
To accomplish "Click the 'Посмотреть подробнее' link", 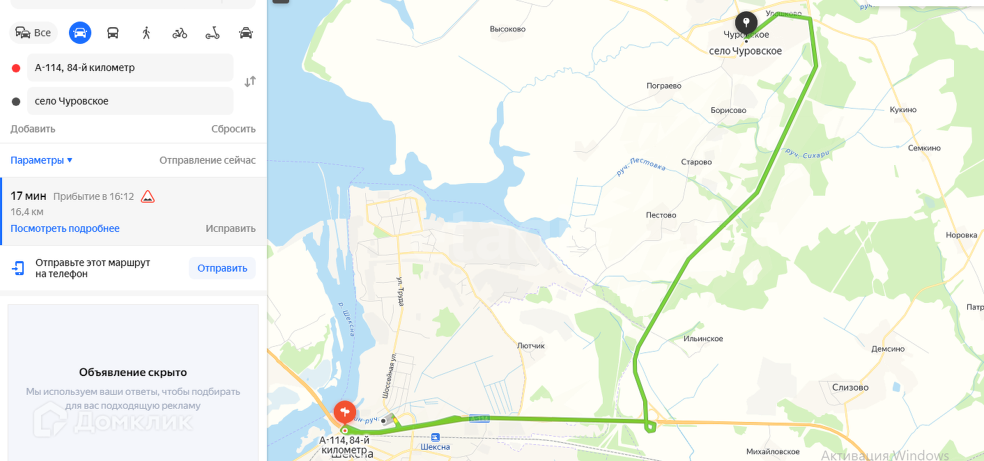I will 65,228.
